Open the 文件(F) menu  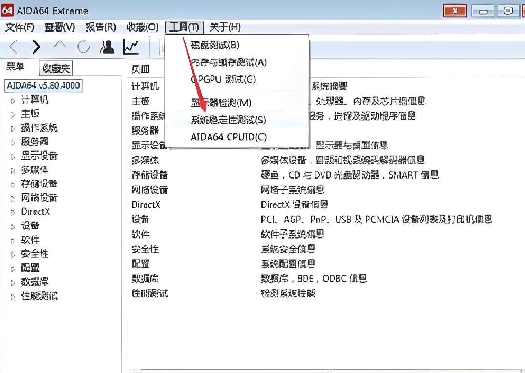(x=20, y=27)
